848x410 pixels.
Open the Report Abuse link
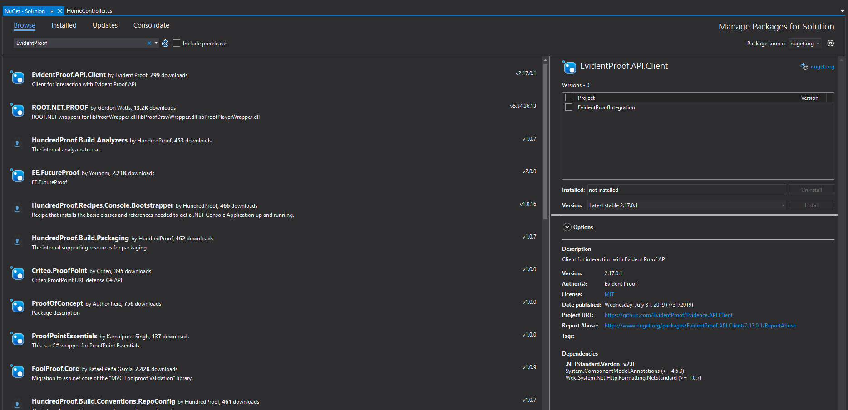coord(700,326)
